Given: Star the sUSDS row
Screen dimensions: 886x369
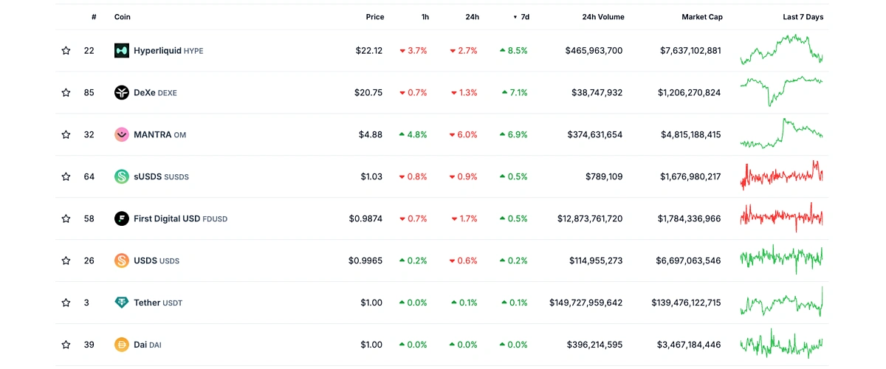Looking at the screenshot, I should tap(66, 177).
